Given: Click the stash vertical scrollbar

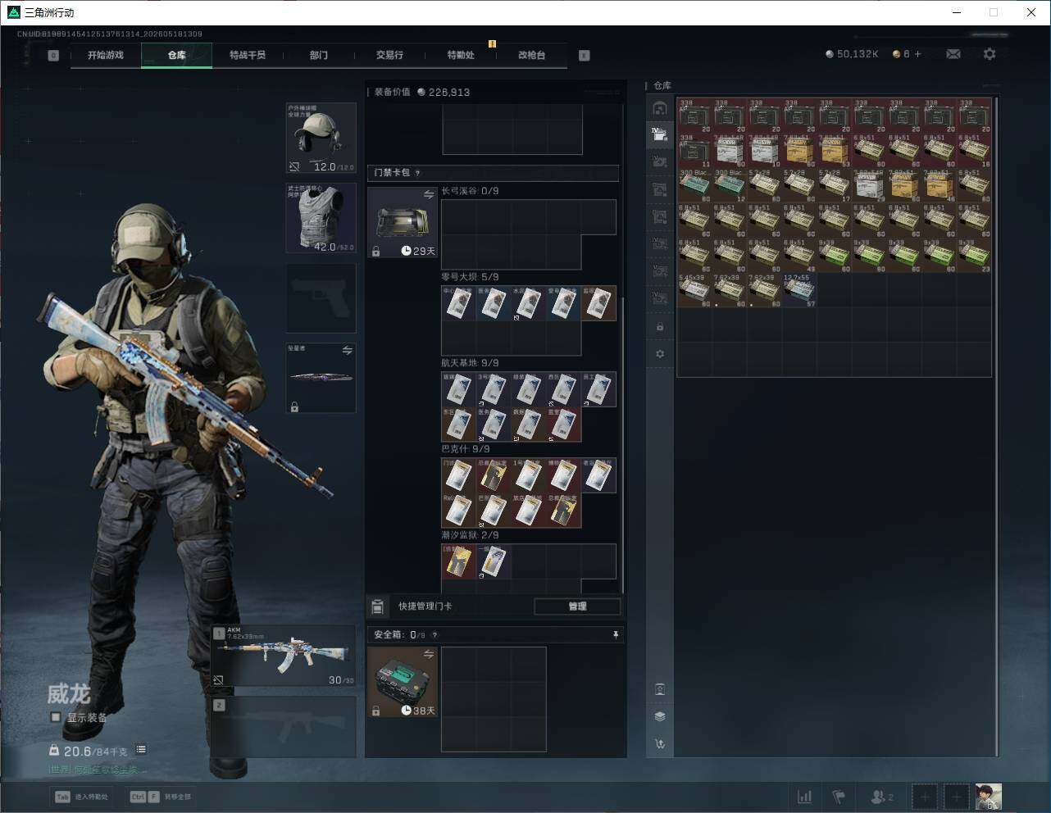Looking at the screenshot, I should (x=997, y=426).
